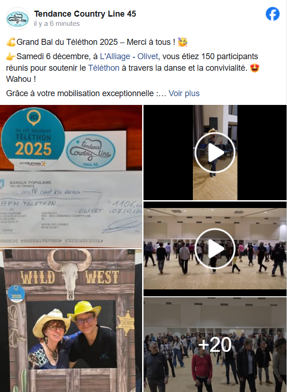
Task: Click the Sheriff star badge in photo
Action: click(x=126, y=323)
